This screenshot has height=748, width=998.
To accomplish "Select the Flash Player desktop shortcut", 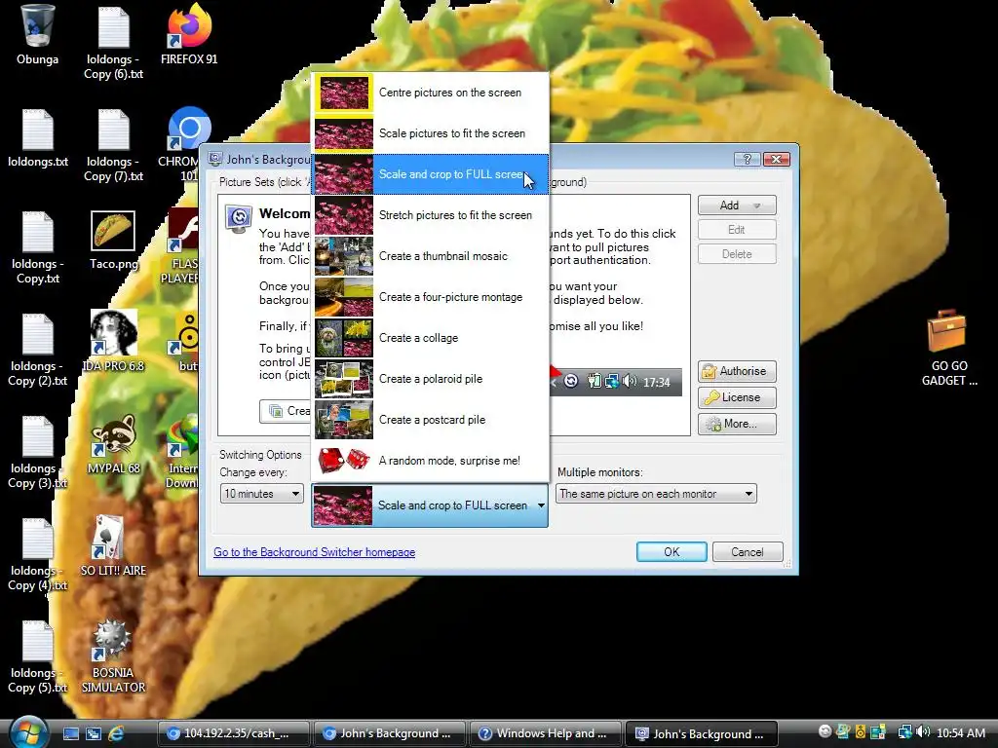I will click(x=183, y=246).
